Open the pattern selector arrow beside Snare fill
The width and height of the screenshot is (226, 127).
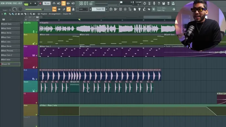(x=90, y=9)
